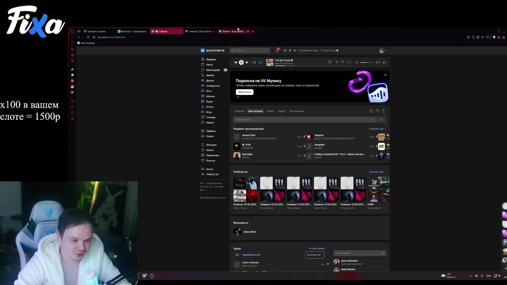Skip to previous track in player panel
Viewport: 507px width, 285px height.
click(x=235, y=62)
